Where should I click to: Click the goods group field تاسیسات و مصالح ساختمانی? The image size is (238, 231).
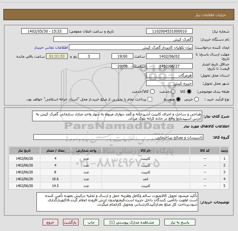pyautogui.click(x=118, y=137)
